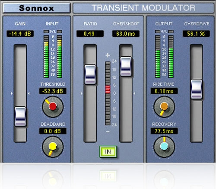Click the Sonnox logo button
The image size is (216, 189).
click(37, 8)
